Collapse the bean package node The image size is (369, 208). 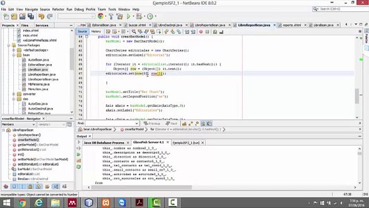coord(14,55)
